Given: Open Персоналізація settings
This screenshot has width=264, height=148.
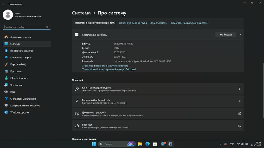Looking at the screenshot, I should (x=27, y=65).
